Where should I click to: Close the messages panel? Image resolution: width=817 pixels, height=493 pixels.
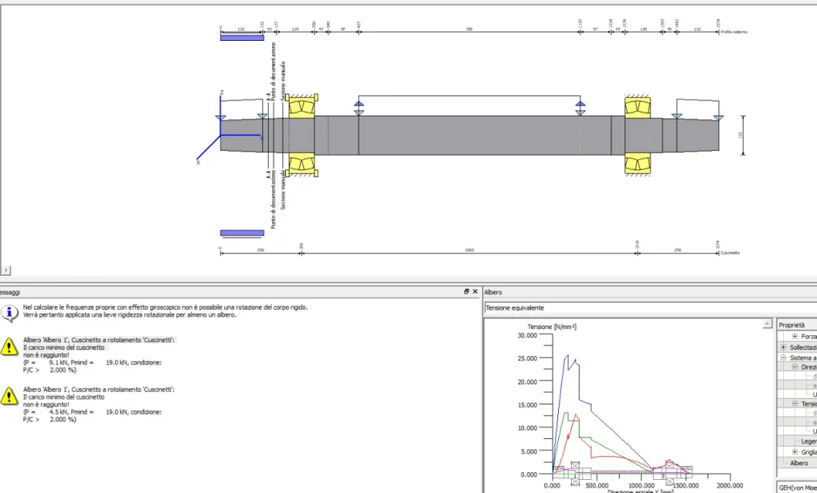pyautogui.click(x=475, y=292)
